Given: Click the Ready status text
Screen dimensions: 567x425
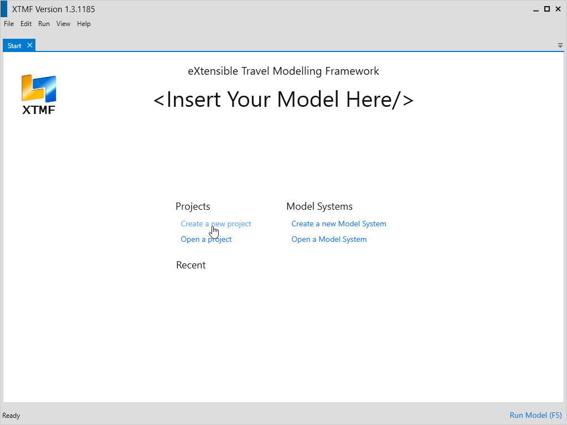Looking at the screenshot, I should click(x=11, y=416).
